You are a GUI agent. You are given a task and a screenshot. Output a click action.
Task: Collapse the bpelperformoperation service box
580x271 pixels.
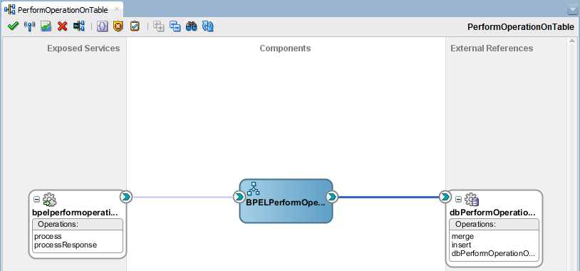click(36, 200)
